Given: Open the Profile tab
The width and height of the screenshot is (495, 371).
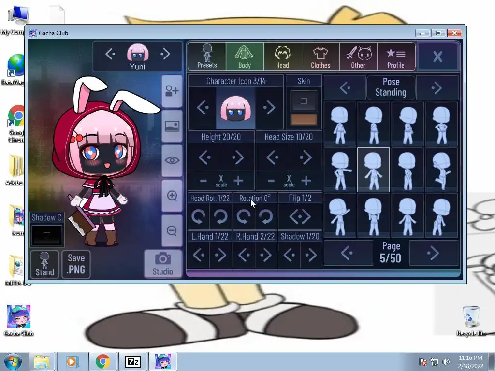Looking at the screenshot, I should [396, 56].
